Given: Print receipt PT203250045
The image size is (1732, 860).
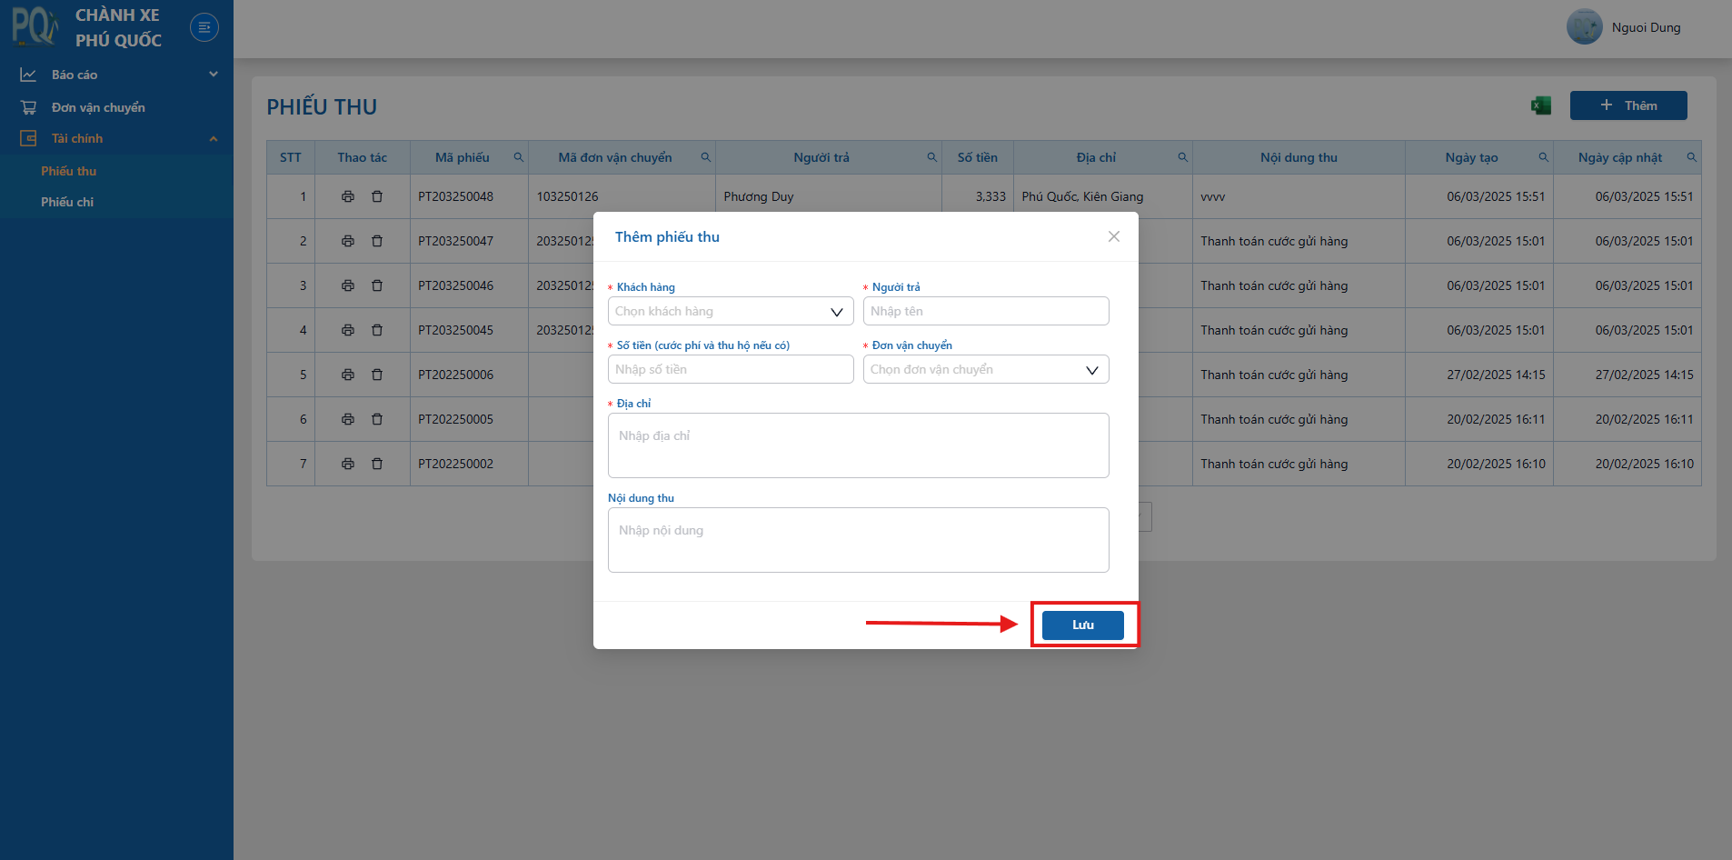Looking at the screenshot, I should pos(348,330).
